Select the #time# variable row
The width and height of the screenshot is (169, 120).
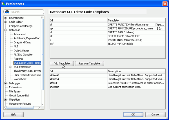coord(108,75)
